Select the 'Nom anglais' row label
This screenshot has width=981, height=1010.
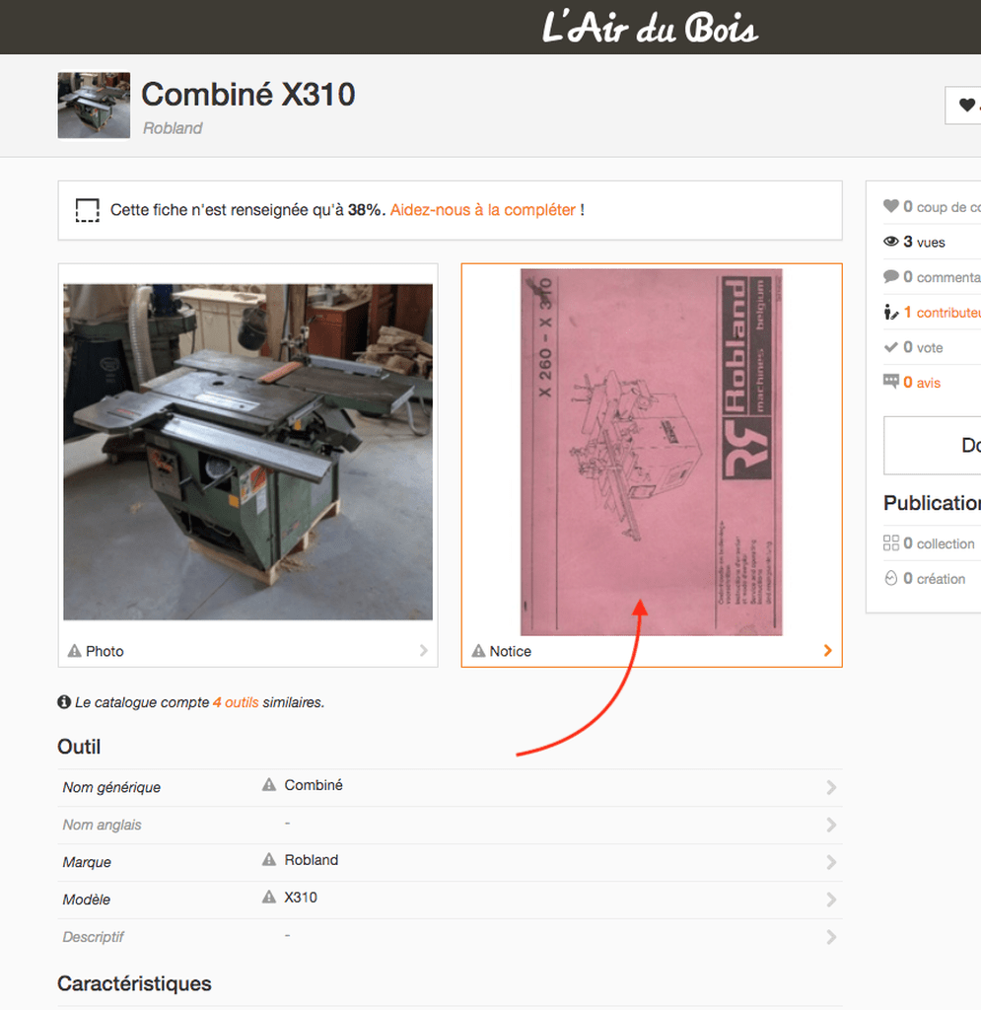click(102, 825)
